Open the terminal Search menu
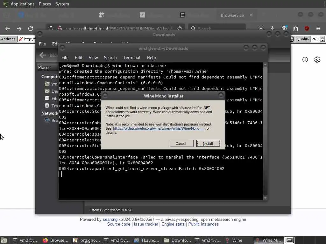This screenshot has width=326, height=244. coord(110,58)
